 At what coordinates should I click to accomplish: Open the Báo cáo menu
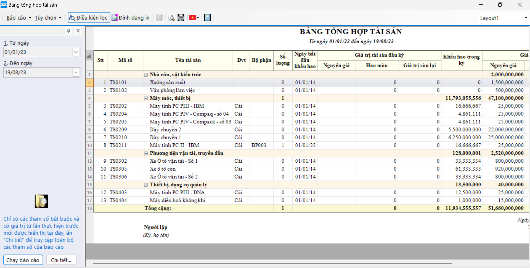click(18, 18)
